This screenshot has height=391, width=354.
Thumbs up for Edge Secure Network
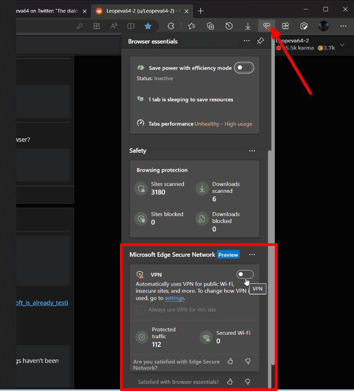[x=230, y=361]
